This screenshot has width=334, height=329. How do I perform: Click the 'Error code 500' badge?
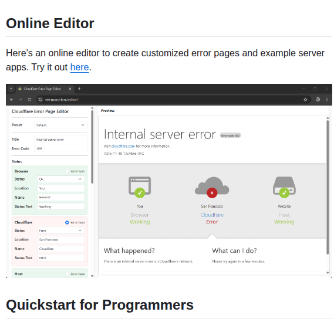pos(230,135)
